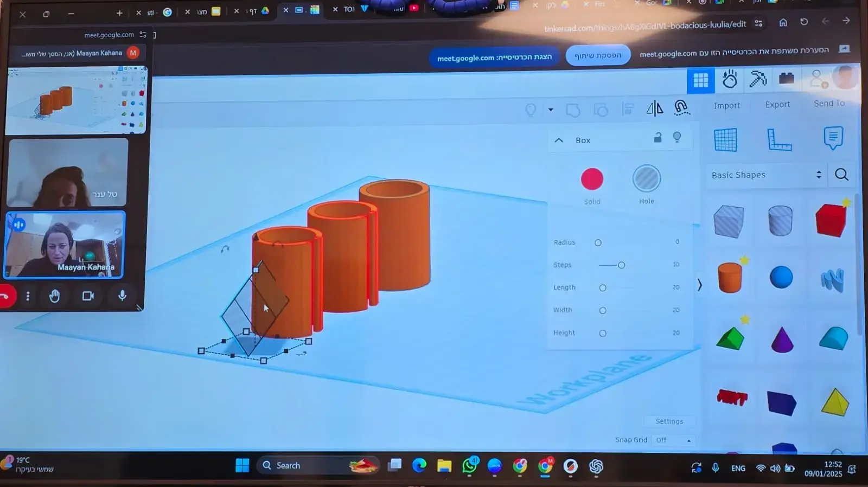Pick the yellow Pyramid shape
This screenshot has height=487, width=868.
tap(835, 402)
